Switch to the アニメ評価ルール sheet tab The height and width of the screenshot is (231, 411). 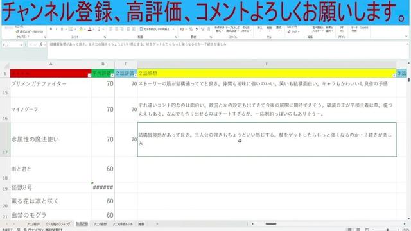tap(123, 224)
